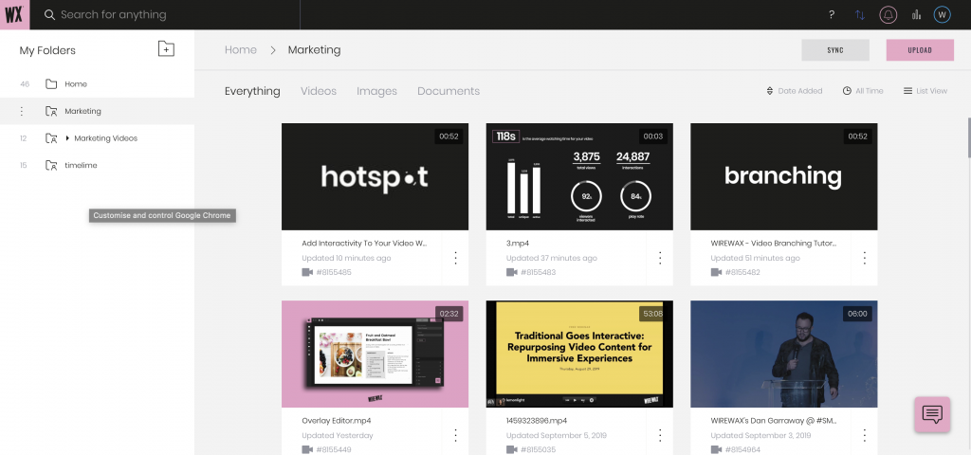Open the analytics bar chart icon

pyautogui.click(x=917, y=15)
